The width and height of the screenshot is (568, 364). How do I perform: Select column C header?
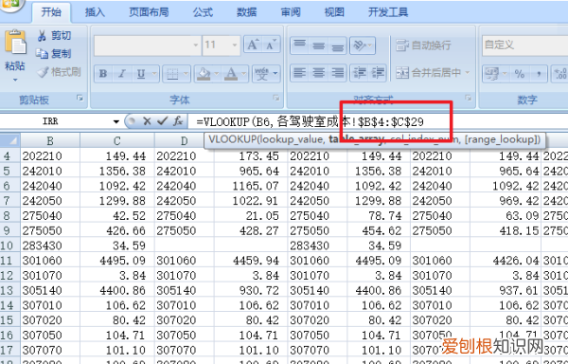(x=117, y=140)
